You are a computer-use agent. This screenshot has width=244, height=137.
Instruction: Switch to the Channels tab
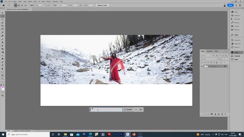click(209, 51)
